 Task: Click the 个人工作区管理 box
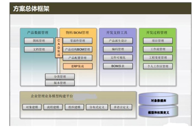point(158,66)
